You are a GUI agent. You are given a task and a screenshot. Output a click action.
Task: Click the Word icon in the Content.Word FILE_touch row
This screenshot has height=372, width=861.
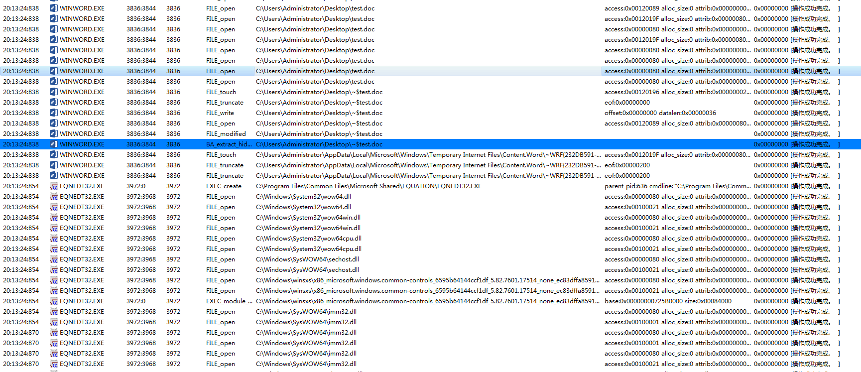pyautogui.click(x=53, y=154)
